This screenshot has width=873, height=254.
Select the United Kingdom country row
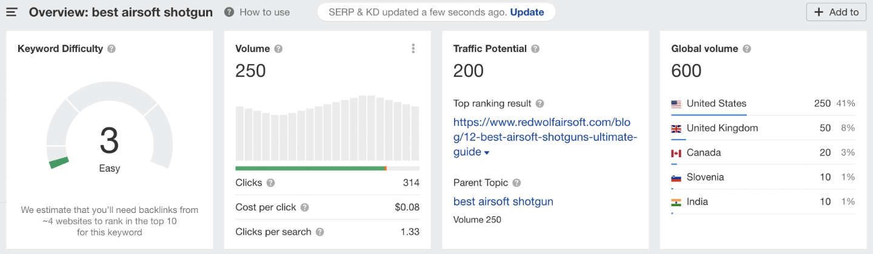763,128
